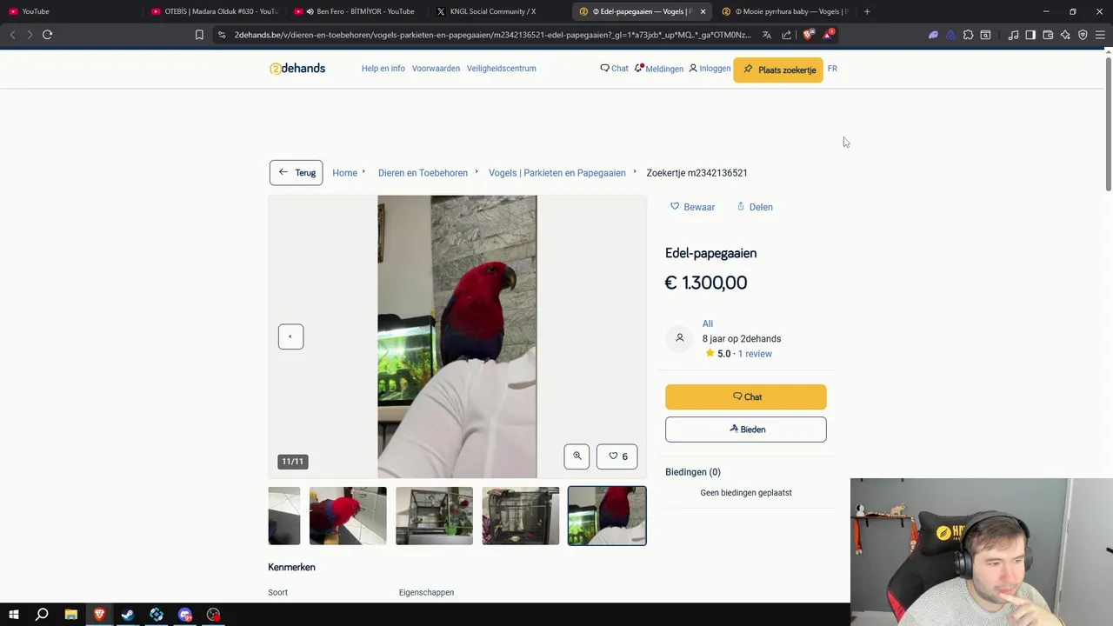This screenshot has width=1113, height=626.
Task: Click the yellow Chat button
Action: [746, 397]
